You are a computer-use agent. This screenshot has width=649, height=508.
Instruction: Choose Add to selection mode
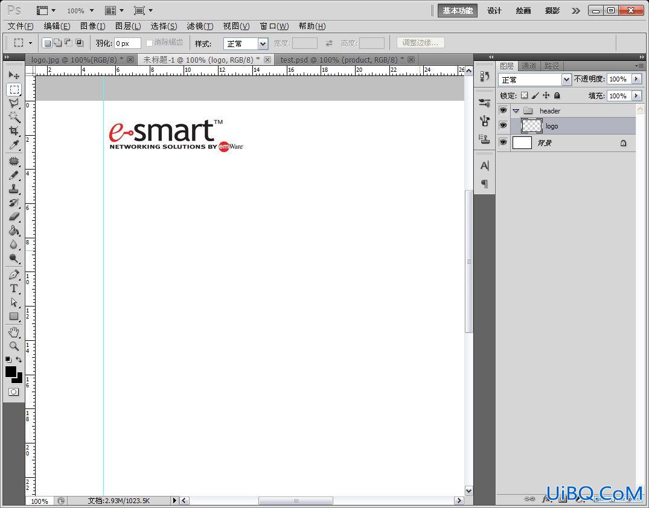point(58,43)
